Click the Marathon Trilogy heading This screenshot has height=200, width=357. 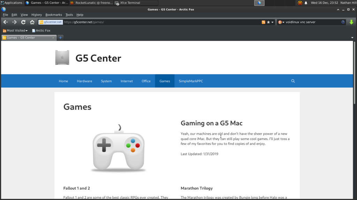click(x=197, y=188)
